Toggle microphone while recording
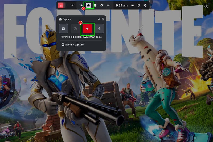This screenshot has width=213, height=142. pyautogui.click(x=99, y=29)
